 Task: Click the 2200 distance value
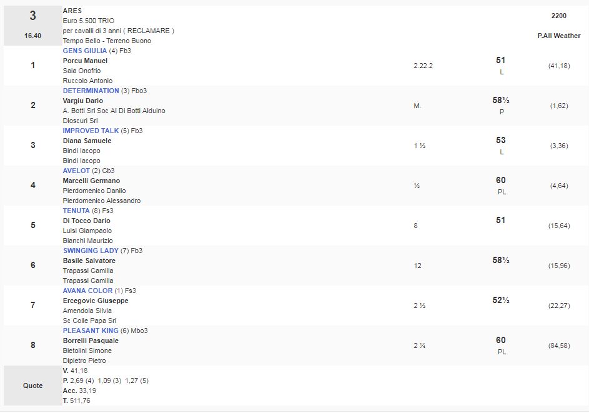point(559,16)
